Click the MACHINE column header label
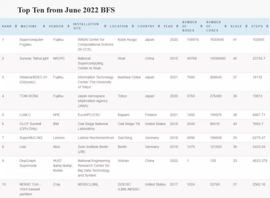 click(x=29, y=26)
